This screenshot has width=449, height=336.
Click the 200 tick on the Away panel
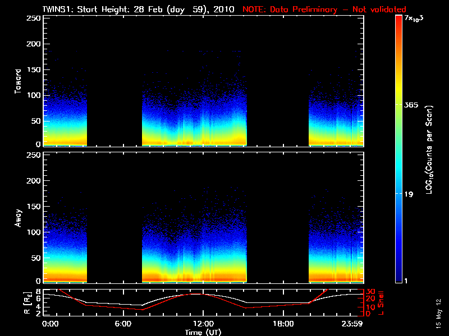(x=33, y=181)
